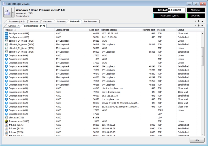This screenshot has width=208, height=146.
Task: Sort by the Local port column header
Action: (x=93, y=30)
